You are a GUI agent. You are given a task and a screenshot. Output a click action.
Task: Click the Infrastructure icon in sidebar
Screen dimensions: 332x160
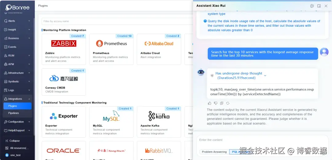click(x=6, y=73)
